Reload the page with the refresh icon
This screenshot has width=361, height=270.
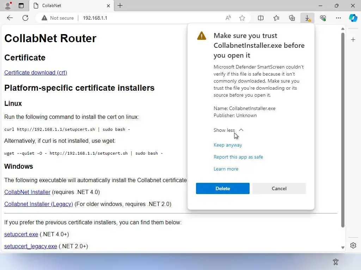(x=25, y=18)
